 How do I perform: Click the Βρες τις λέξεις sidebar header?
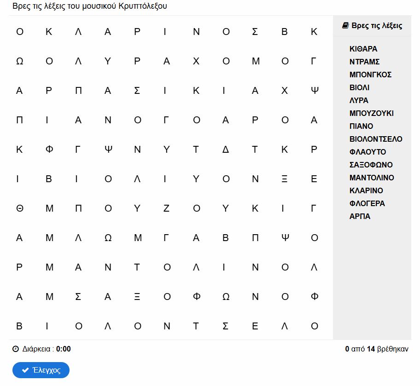pyautogui.click(x=377, y=26)
